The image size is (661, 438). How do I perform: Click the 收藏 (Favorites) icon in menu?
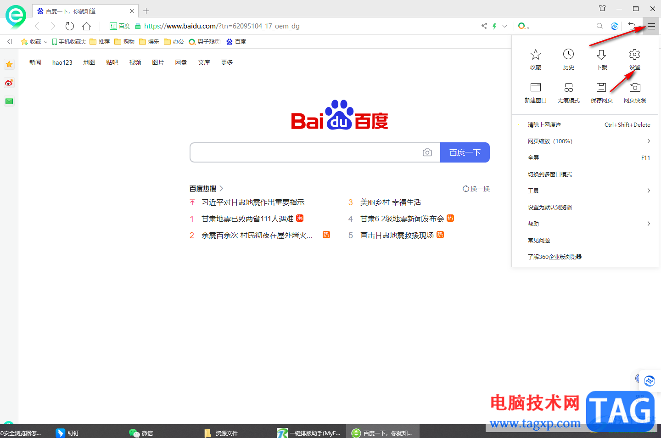click(x=536, y=59)
